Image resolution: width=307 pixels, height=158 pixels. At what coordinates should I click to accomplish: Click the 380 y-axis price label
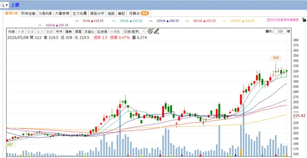(296, 40)
